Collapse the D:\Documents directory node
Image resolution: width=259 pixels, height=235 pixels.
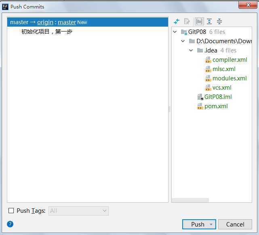click(183, 41)
